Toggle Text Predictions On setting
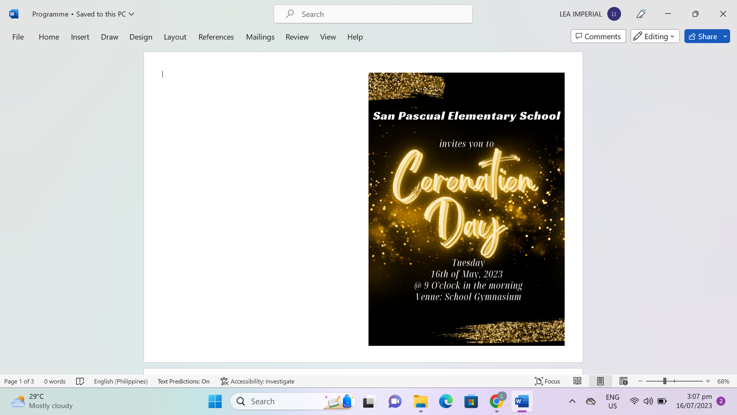Screen dimensions: 737x415 183,381
